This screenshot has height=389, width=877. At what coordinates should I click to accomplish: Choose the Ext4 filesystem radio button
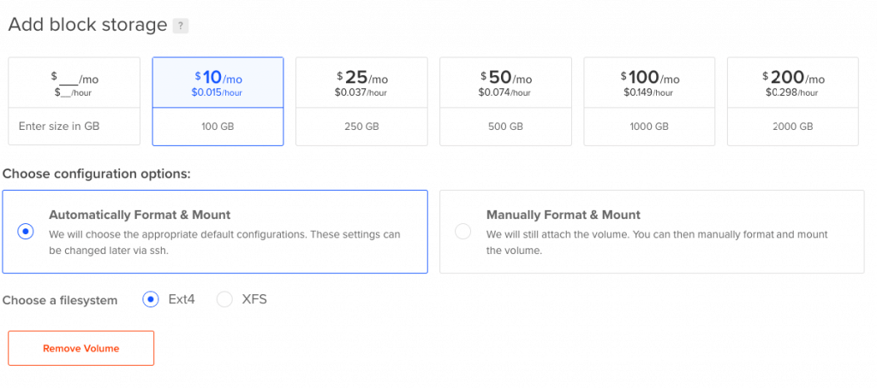pyautogui.click(x=151, y=299)
